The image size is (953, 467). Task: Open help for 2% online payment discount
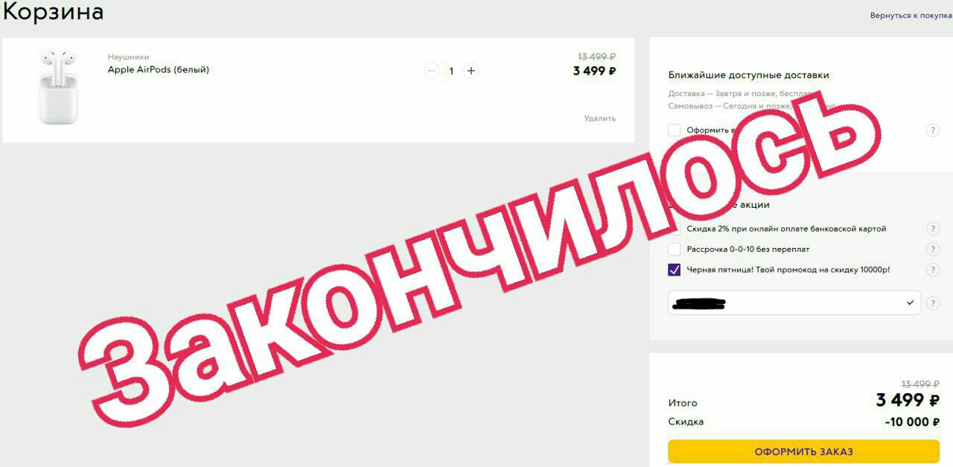[932, 229]
